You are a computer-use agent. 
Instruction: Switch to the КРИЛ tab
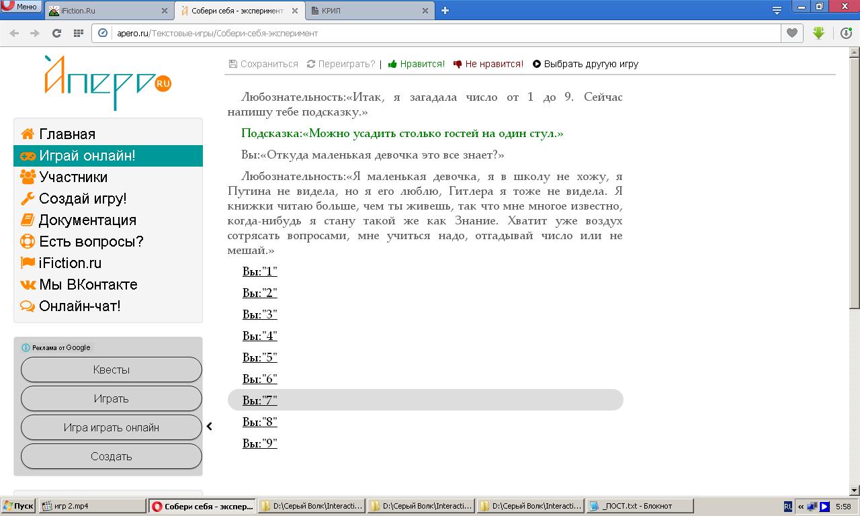(370, 11)
